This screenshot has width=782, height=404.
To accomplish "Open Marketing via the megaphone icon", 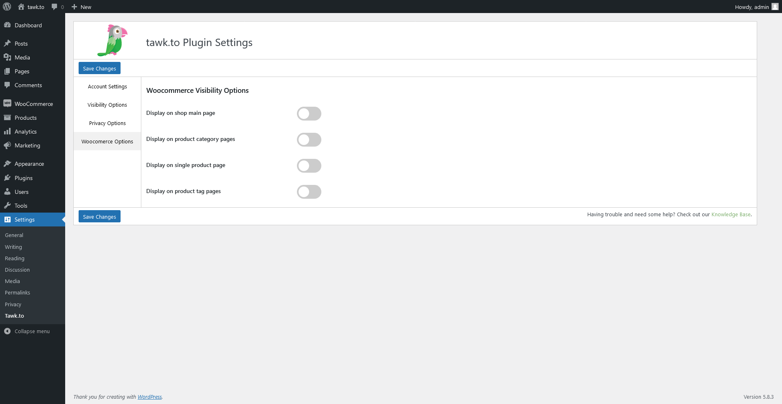I will (x=7, y=145).
